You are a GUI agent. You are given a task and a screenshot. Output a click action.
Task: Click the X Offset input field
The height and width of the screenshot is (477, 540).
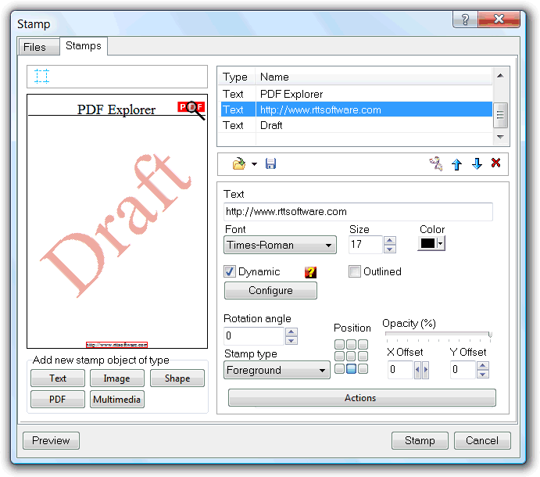point(401,370)
